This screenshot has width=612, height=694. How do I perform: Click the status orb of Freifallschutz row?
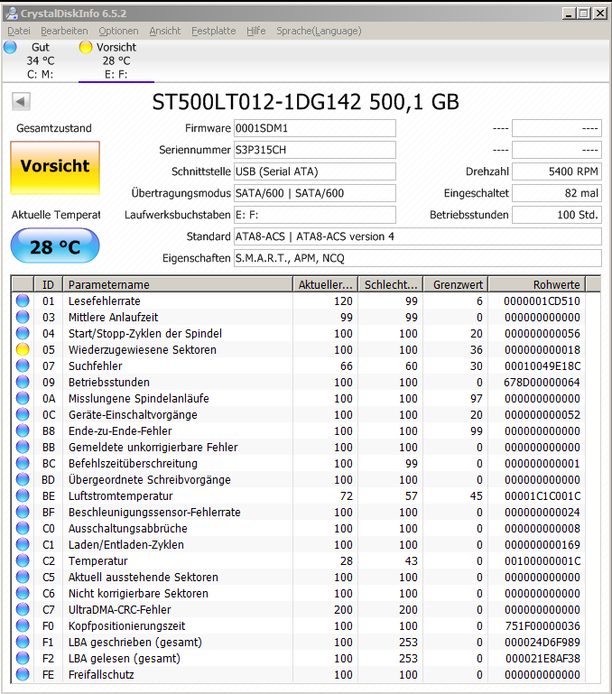point(23,674)
